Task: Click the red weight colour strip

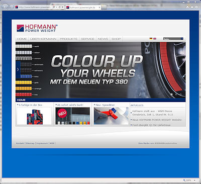Action: point(24,95)
